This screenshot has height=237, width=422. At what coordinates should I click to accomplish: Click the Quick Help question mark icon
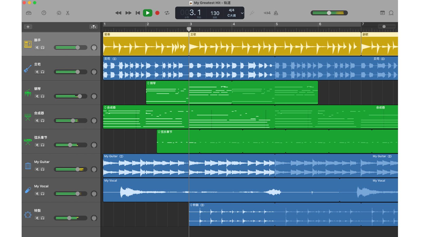click(x=44, y=13)
